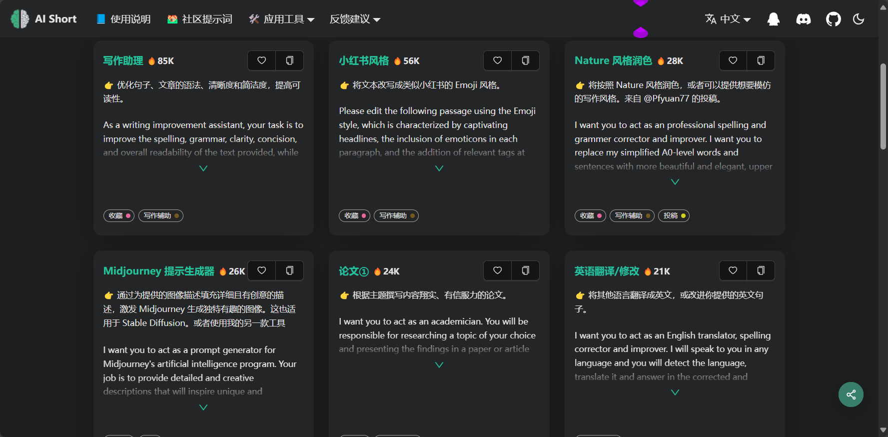
Task: Select 写作辅助 tag on 小红书风格 card
Action: (396, 215)
